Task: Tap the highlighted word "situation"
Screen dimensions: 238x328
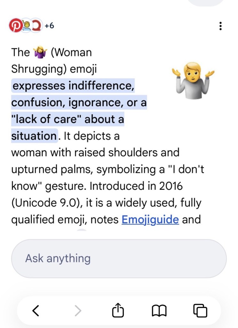Action: click(x=34, y=136)
